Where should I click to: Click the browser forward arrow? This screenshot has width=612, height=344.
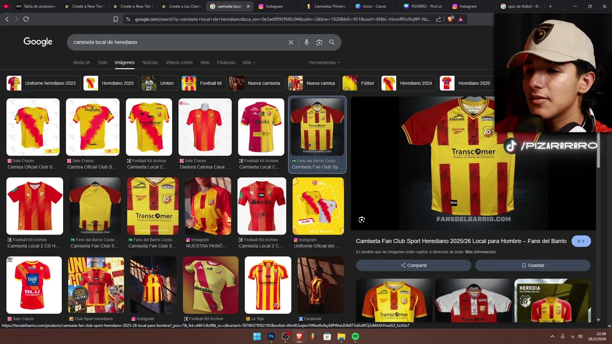[x=16, y=19]
